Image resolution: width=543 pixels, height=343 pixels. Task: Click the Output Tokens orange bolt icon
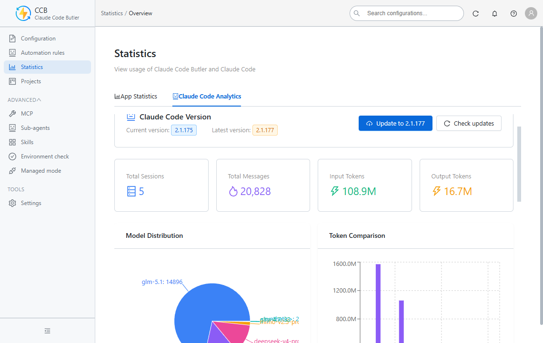click(436, 191)
